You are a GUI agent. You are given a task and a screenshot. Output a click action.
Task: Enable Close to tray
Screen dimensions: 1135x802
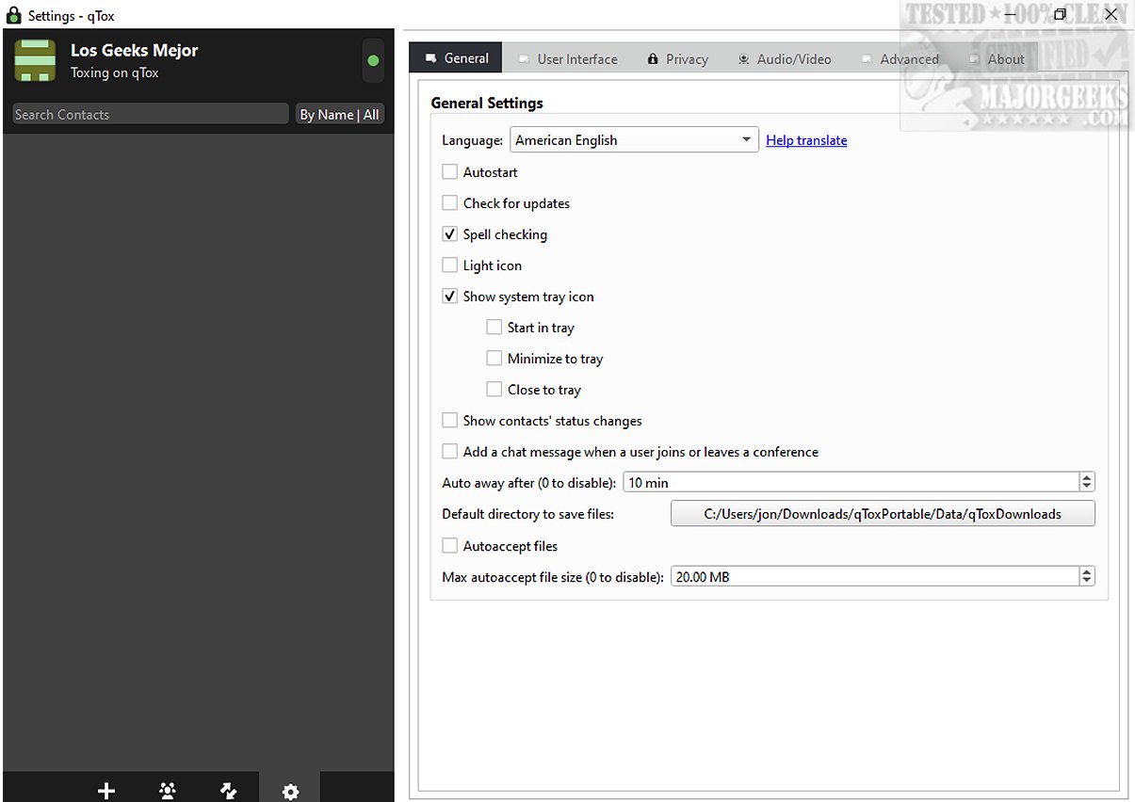click(x=495, y=390)
